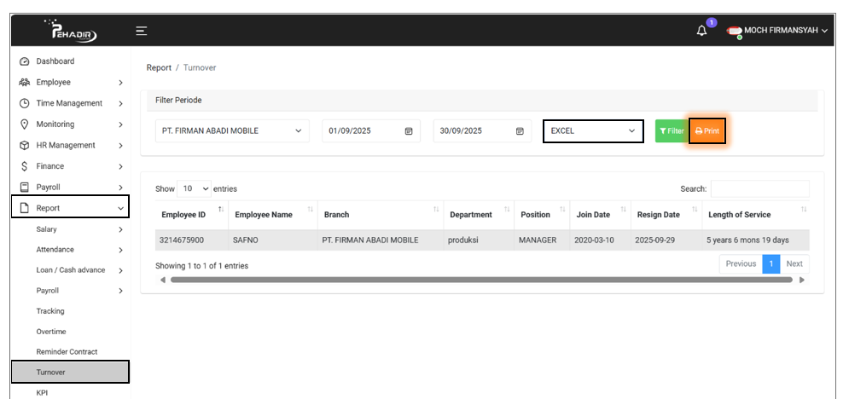Open the Show 10 entries dropdown
Viewport: 849px width, 399px height.
click(194, 188)
